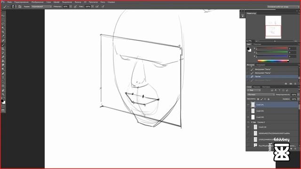
Task: Open the brush blending mode dropdown
Action: [x=41, y=7]
